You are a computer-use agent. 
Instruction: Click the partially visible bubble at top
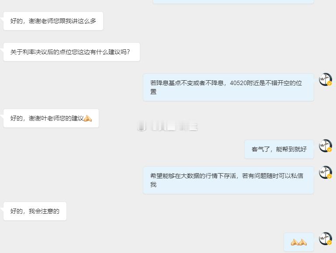[233, 2]
